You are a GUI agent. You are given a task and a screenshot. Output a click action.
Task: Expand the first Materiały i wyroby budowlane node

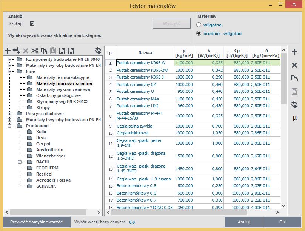click(x=9, y=65)
